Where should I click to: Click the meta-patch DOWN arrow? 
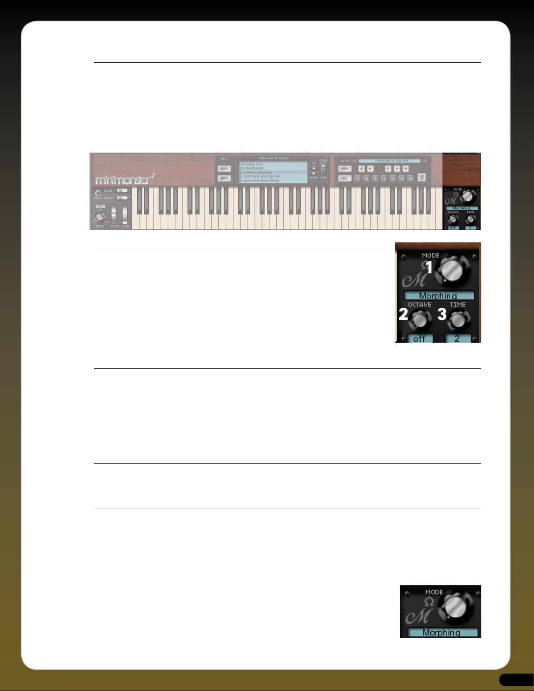point(313,174)
